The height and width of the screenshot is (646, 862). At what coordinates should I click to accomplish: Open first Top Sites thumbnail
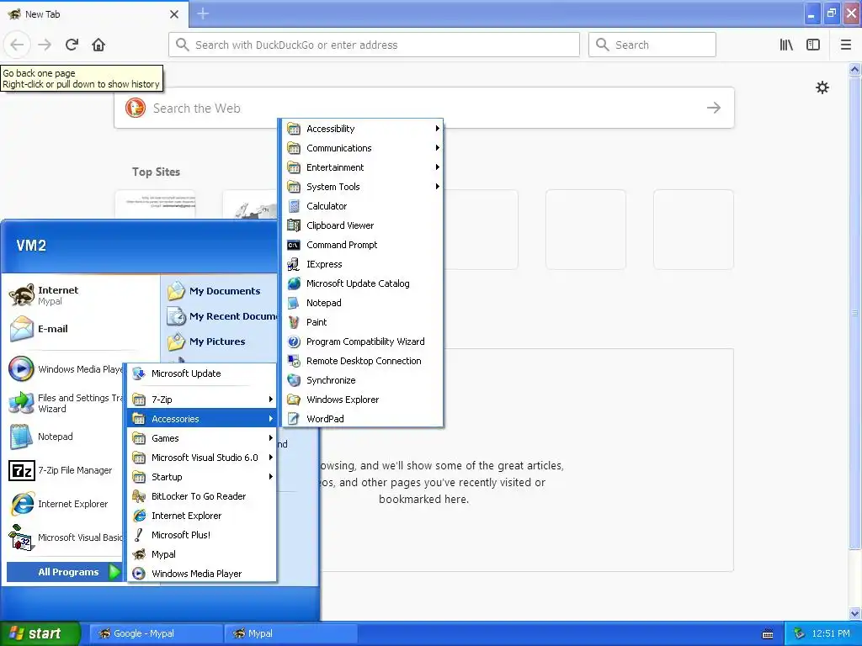pos(155,204)
